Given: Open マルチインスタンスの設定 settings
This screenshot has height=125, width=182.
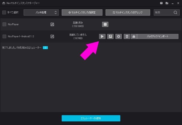Looking at the screenshot, I should coord(82,12).
